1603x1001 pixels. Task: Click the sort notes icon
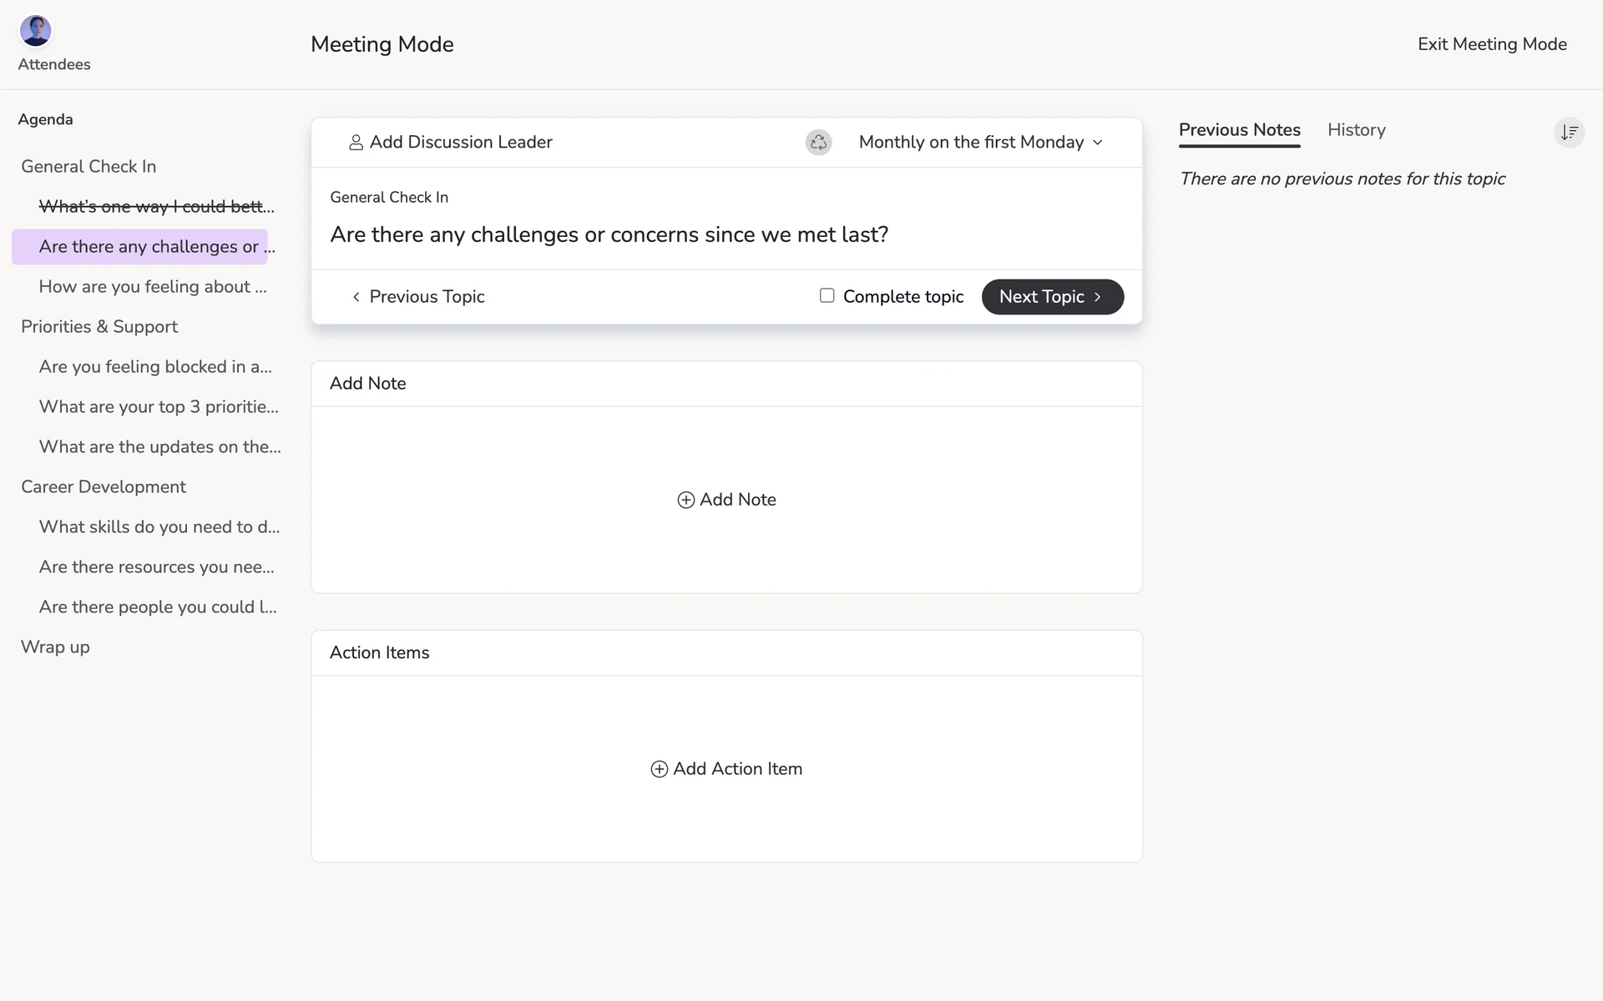tap(1569, 132)
